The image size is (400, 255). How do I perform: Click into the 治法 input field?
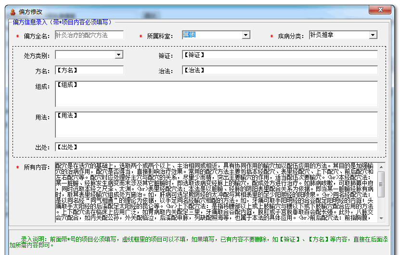280,70
